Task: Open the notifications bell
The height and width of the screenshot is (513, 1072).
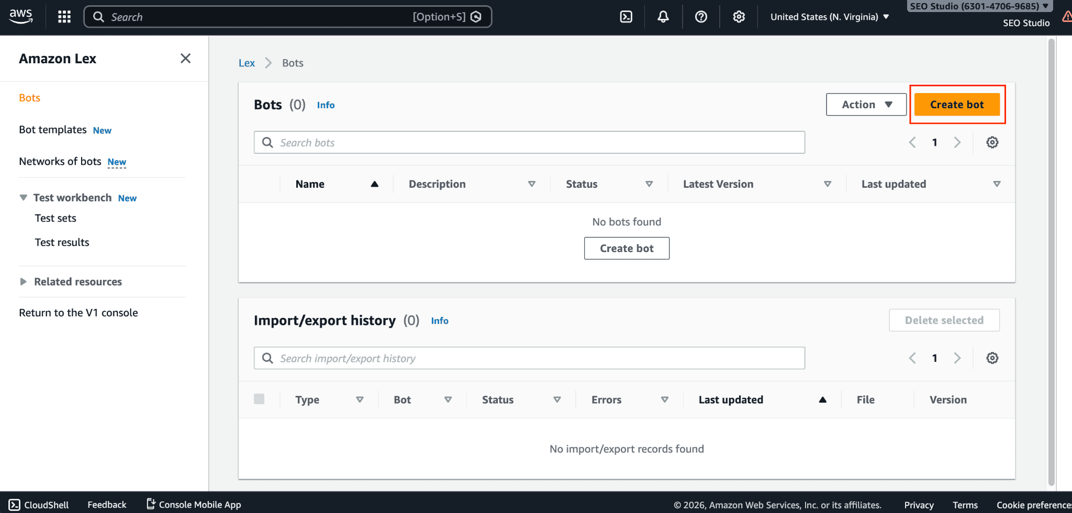Action: (663, 17)
